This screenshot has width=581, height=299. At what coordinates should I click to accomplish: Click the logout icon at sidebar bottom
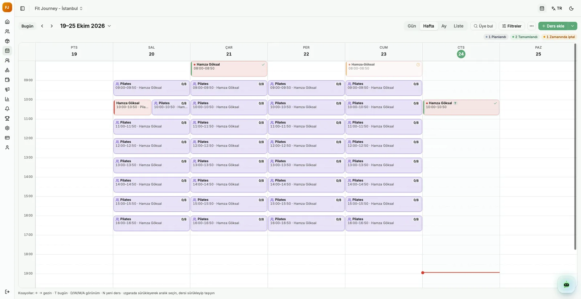[7, 292]
